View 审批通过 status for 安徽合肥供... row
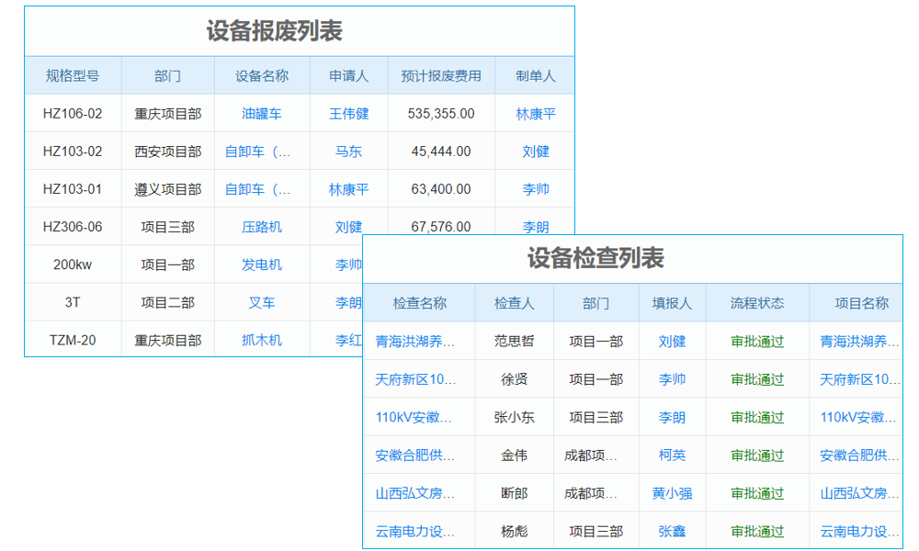 click(755, 454)
